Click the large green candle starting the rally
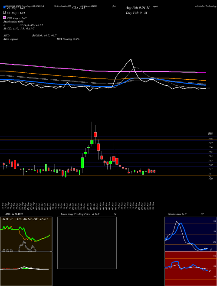 tap(82, 162)
